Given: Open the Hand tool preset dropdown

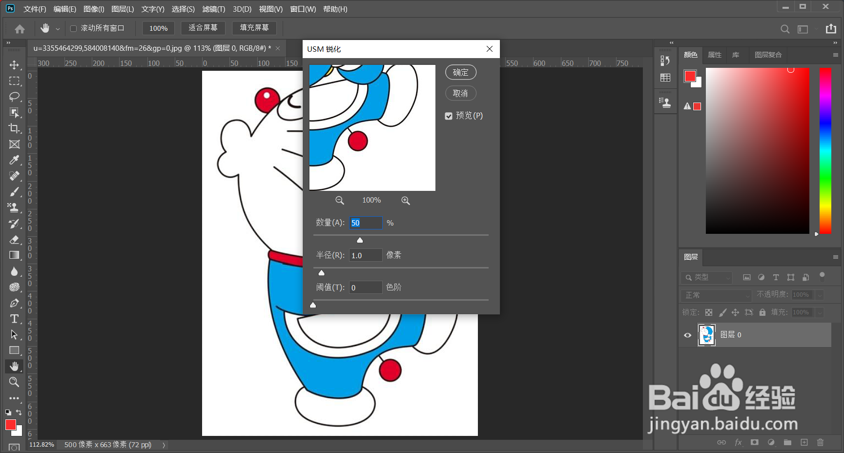Looking at the screenshot, I should (x=58, y=29).
